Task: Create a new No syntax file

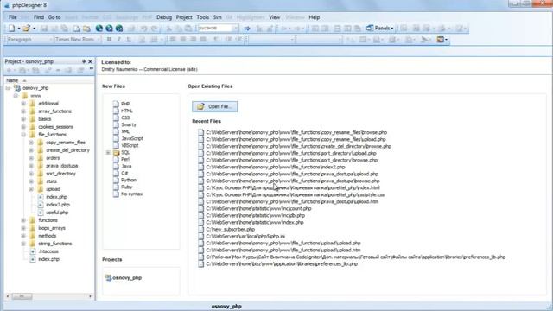Action: pos(131,194)
